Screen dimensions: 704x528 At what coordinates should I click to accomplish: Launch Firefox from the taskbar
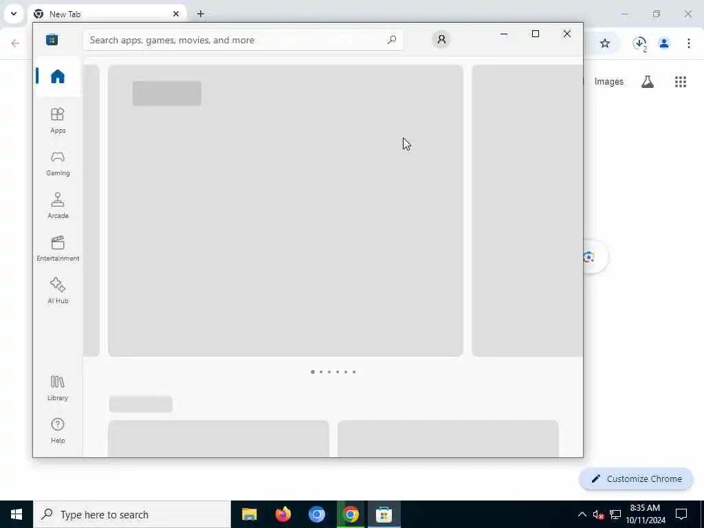pyautogui.click(x=283, y=514)
